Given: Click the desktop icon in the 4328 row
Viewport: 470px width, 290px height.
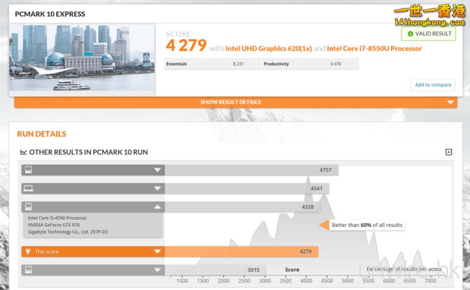Looking at the screenshot, I should [x=29, y=206].
